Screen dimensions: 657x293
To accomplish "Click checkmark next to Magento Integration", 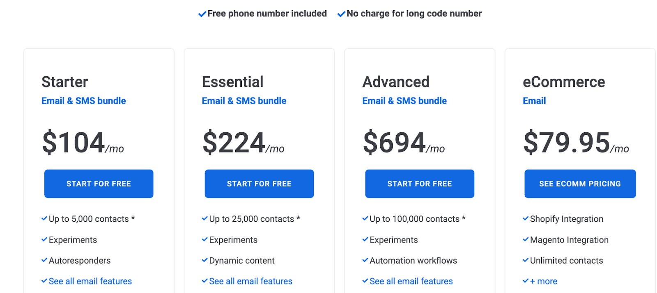I will click(526, 239).
